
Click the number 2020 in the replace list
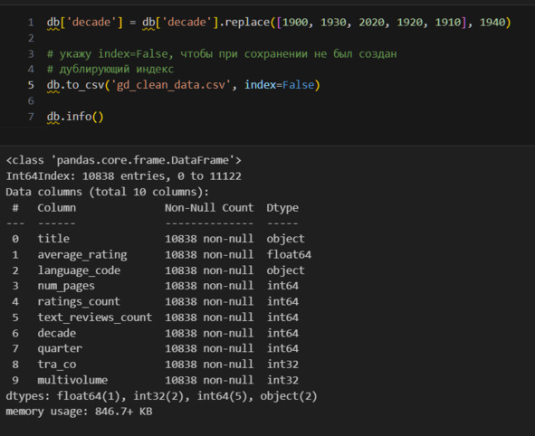(371, 23)
